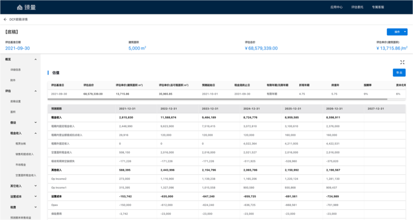413x220 pixels.
Task: Click the horizontal scrollbar under valuation summary
Action: 219,99
